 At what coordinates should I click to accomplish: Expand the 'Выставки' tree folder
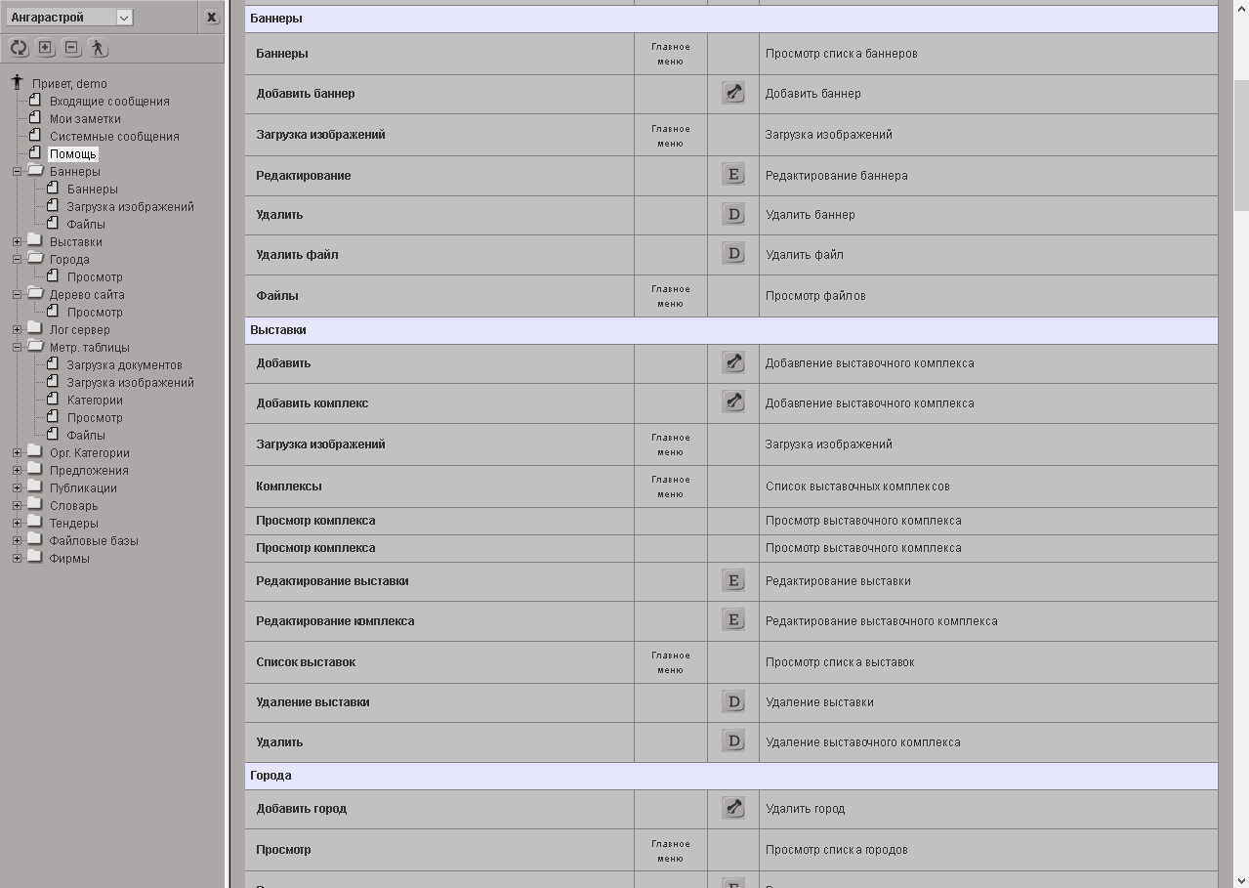point(17,242)
